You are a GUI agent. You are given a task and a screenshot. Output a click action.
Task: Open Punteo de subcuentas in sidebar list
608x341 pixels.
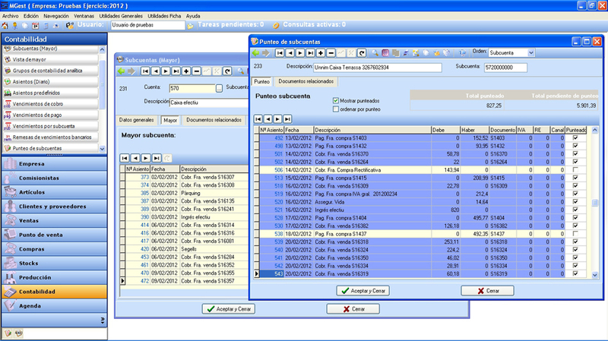tap(50, 148)
